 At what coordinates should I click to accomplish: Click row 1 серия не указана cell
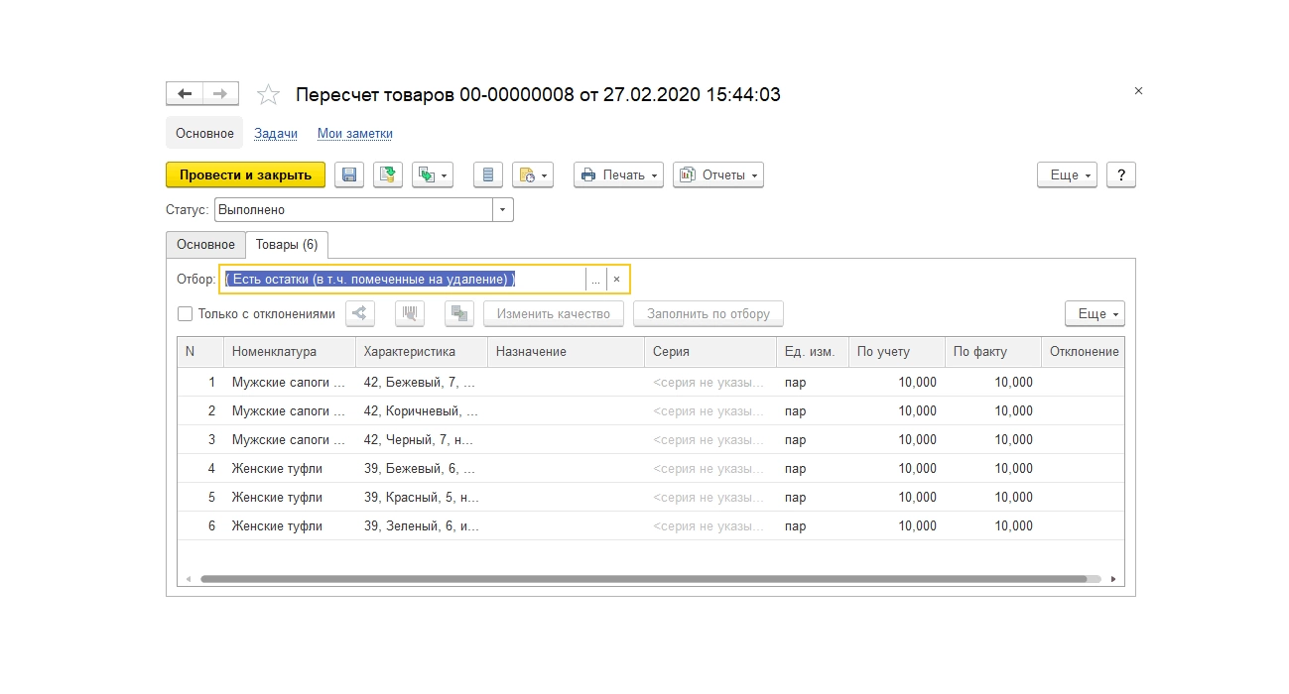click(x=710, y=383)
